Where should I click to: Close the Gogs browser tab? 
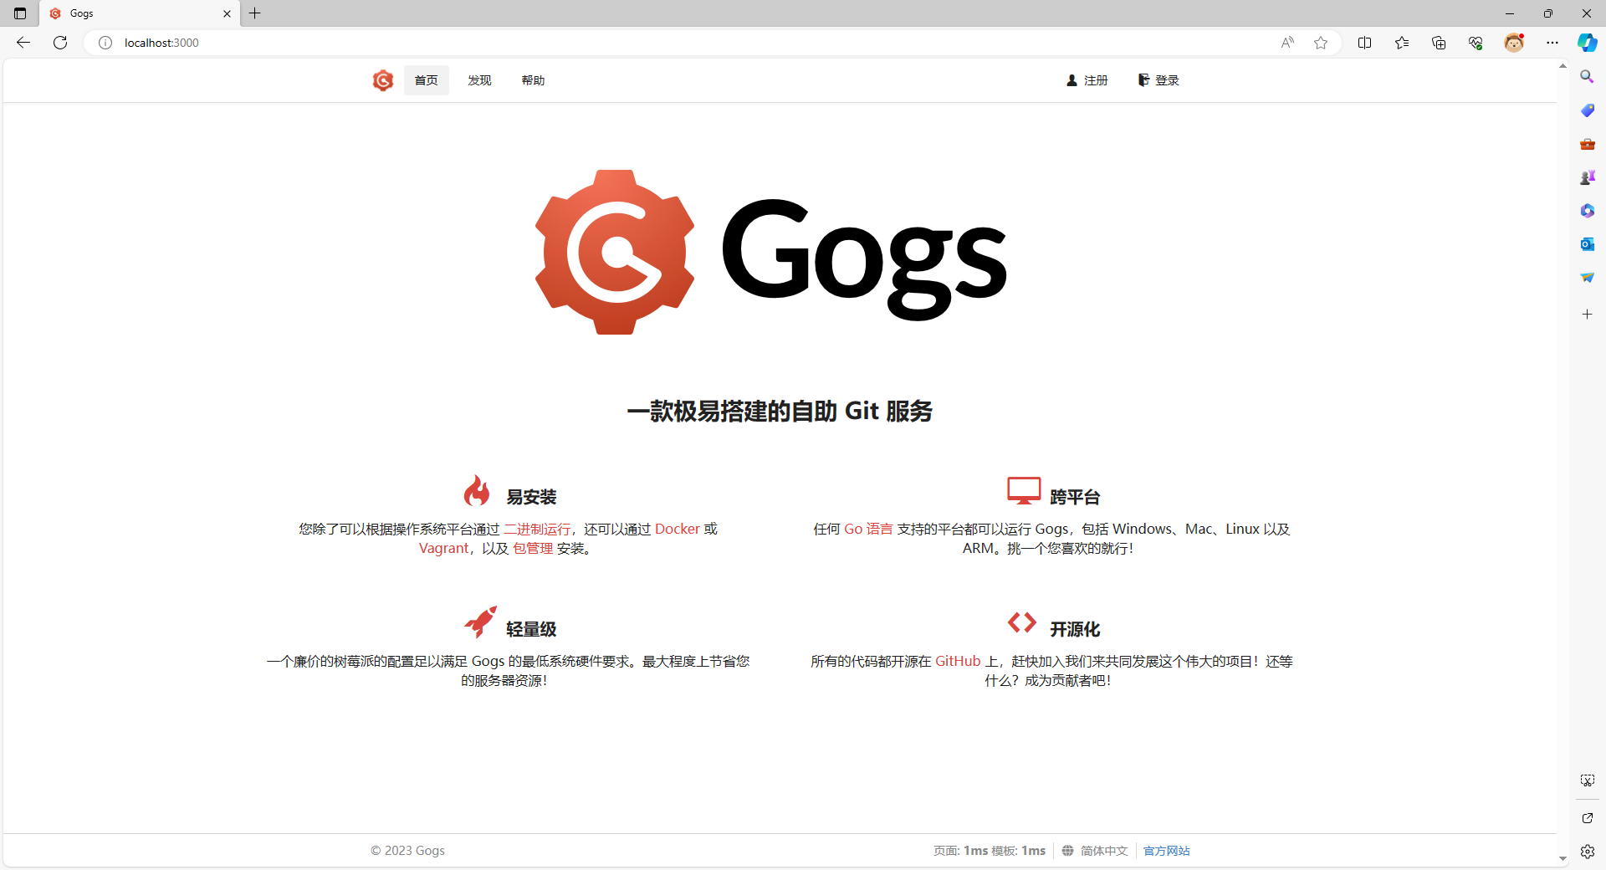[227, 13]
